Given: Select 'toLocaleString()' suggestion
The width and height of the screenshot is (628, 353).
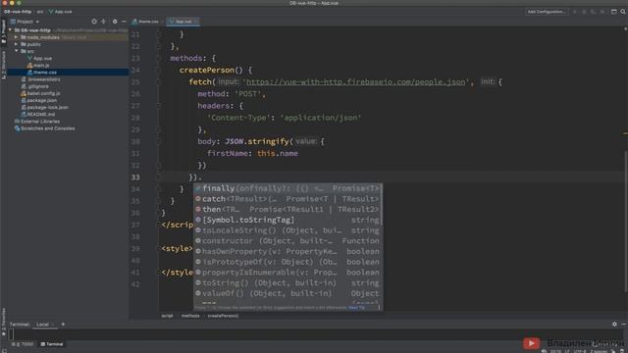Looking at the screenshot, I should click(288, 230).
